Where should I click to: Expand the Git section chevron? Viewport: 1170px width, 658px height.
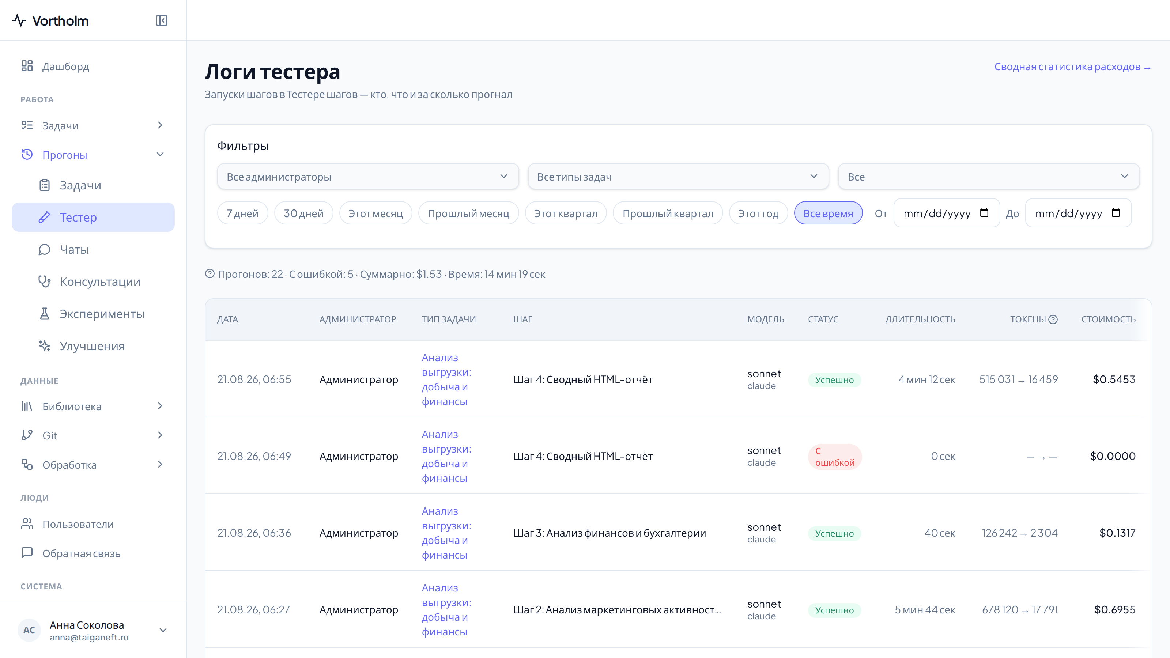[160, 435]
